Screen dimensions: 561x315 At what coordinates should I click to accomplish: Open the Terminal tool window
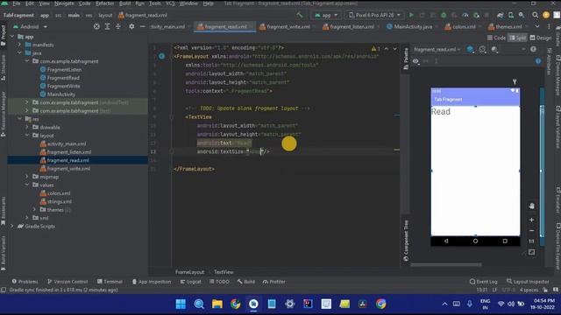click(110, 282)
